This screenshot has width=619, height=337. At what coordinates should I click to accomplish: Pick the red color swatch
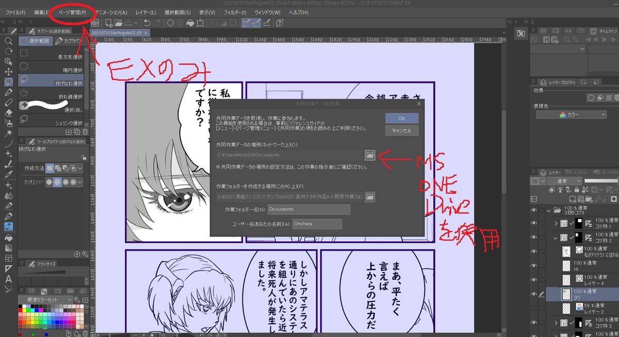[x=20, y=310]
